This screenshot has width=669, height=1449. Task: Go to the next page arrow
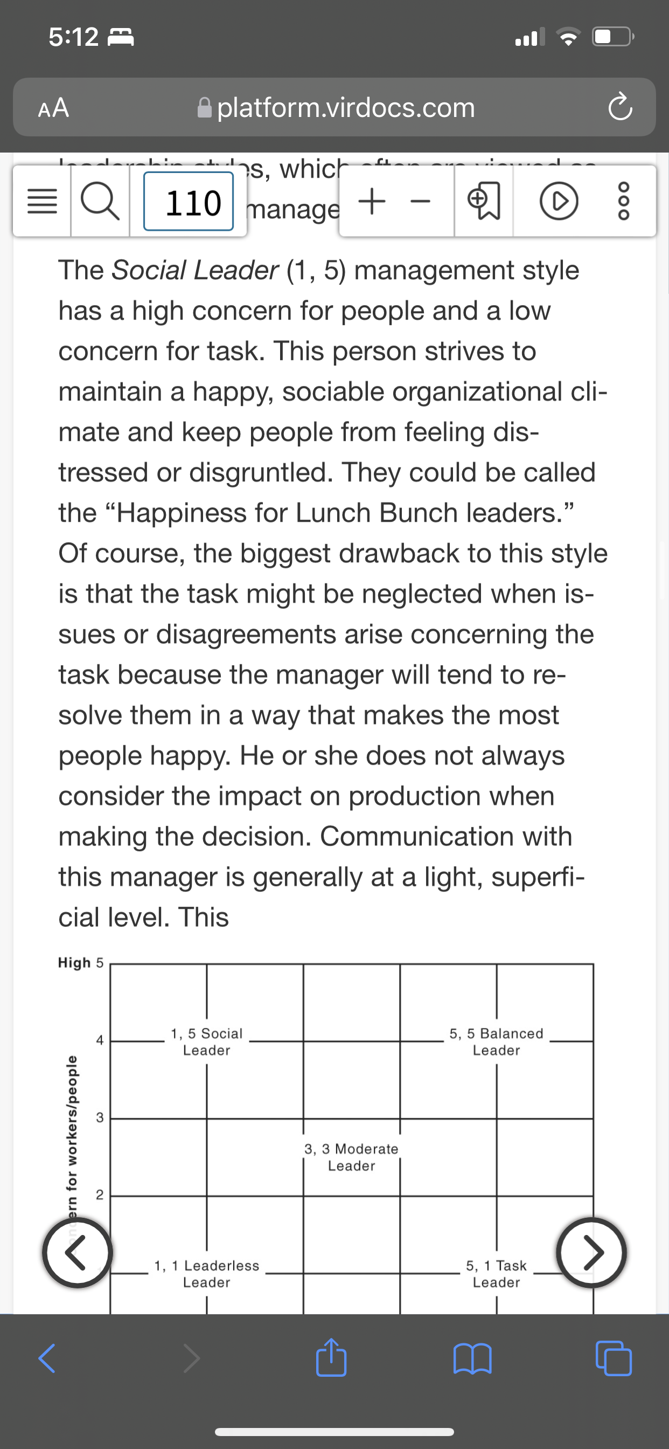[591, 1253]
